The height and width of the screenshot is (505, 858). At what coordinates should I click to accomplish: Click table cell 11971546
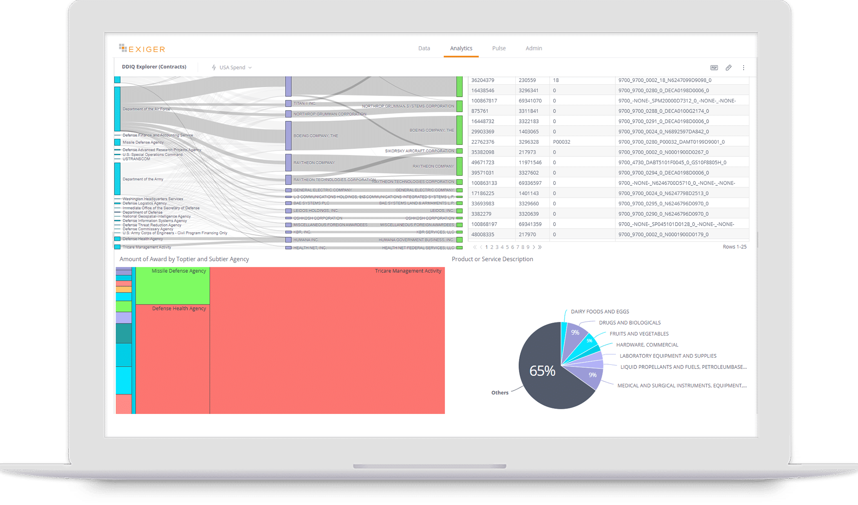(x=530, y=162)
